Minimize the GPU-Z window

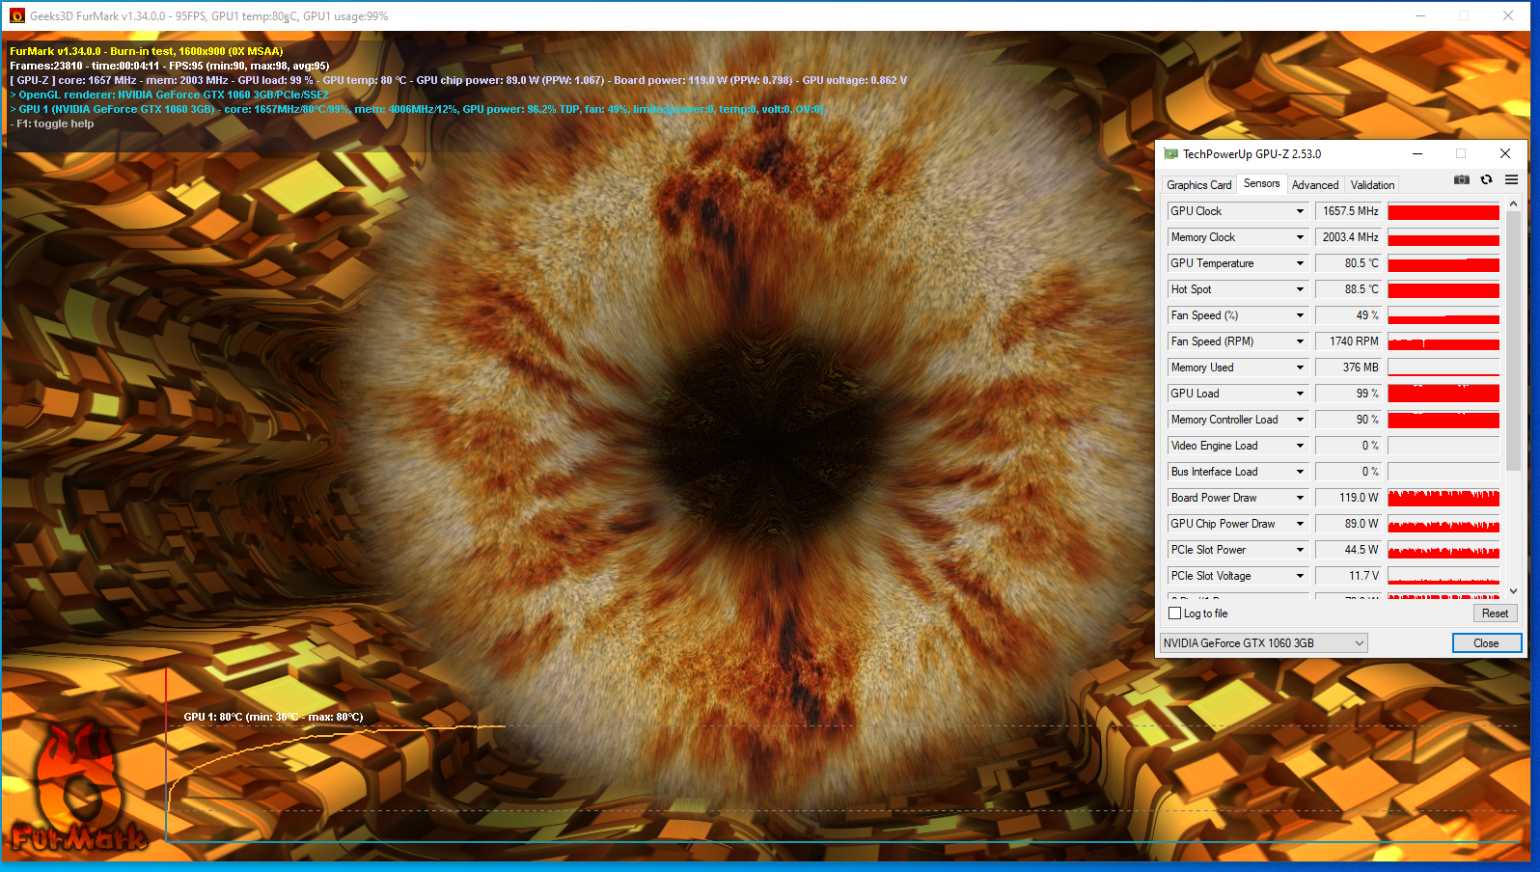1417,154
